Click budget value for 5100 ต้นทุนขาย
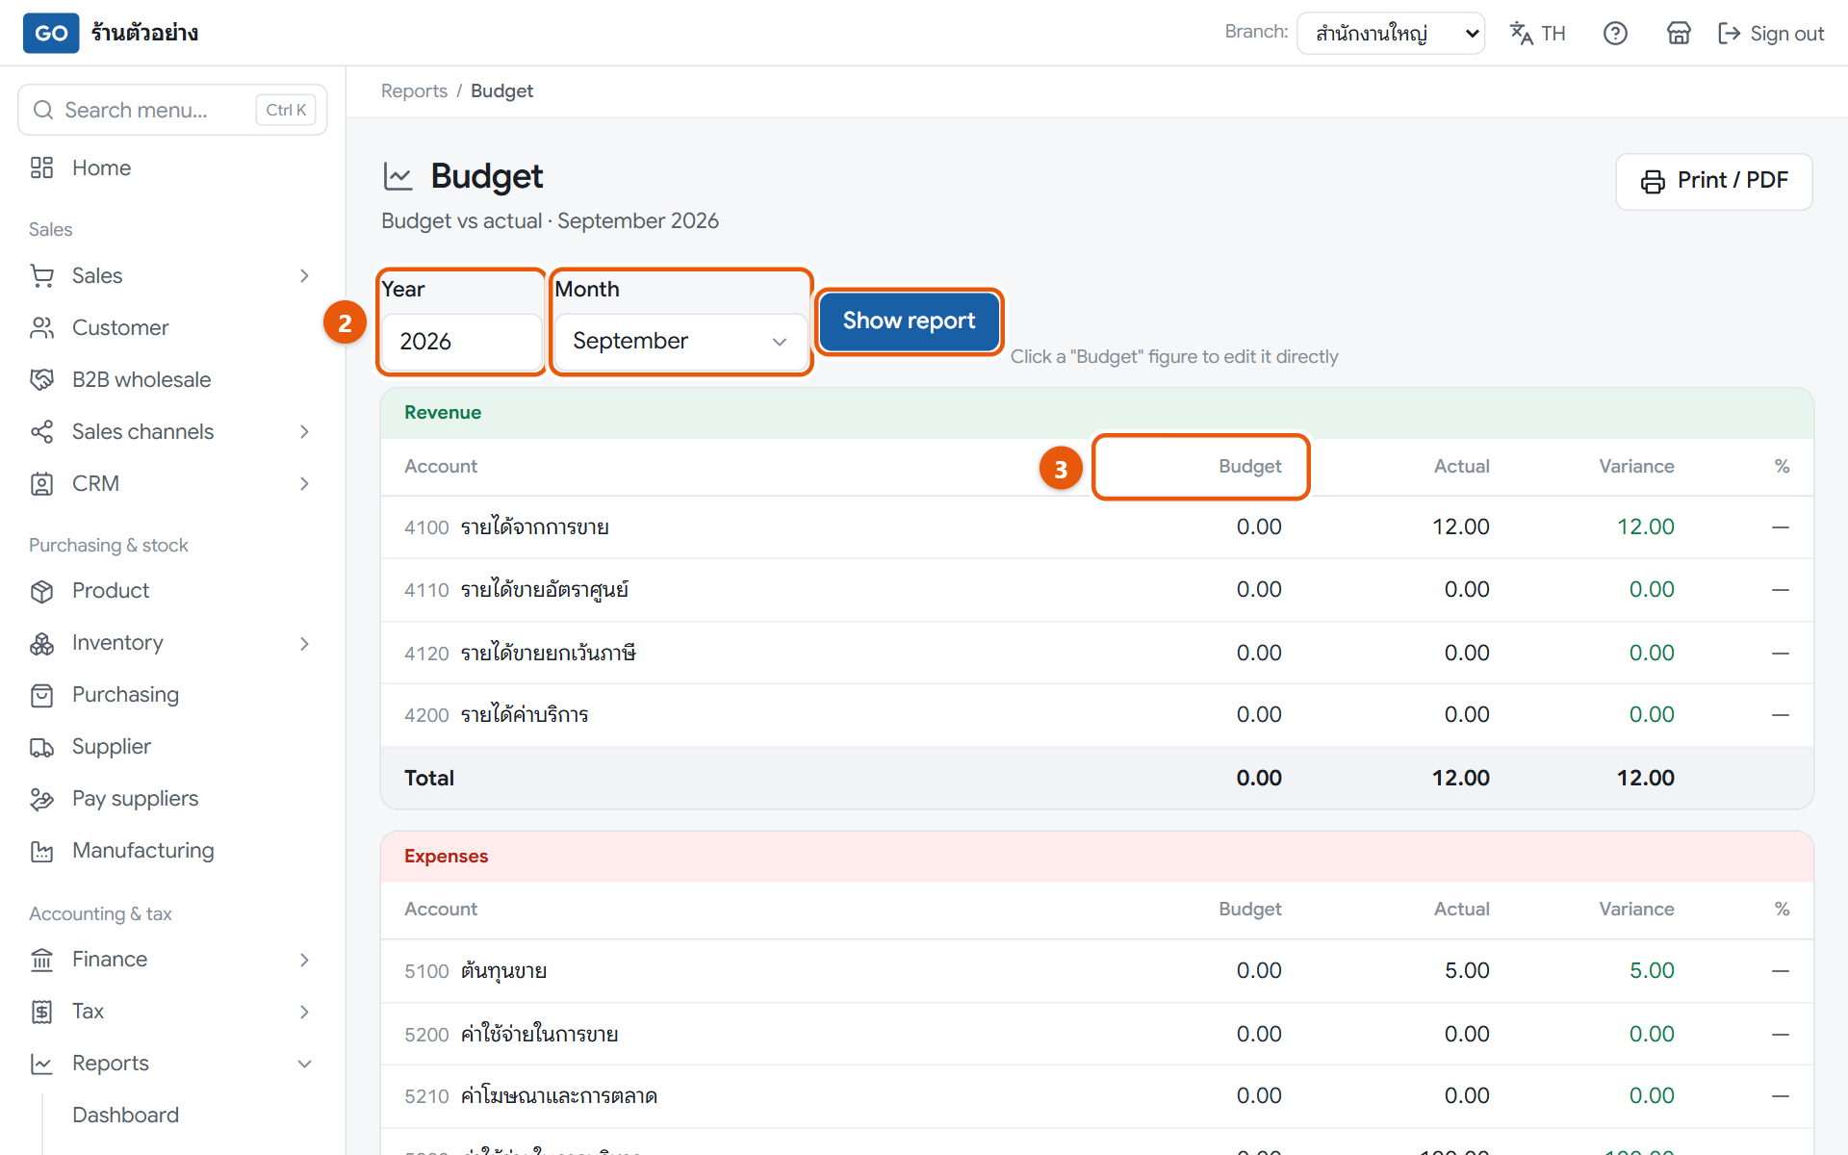This screenshot has width=1848, height=1155. (1259, 971)
